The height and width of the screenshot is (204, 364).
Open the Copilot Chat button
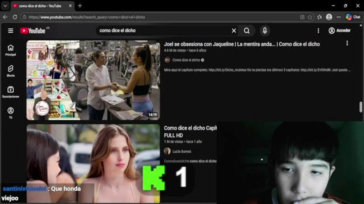353,17
